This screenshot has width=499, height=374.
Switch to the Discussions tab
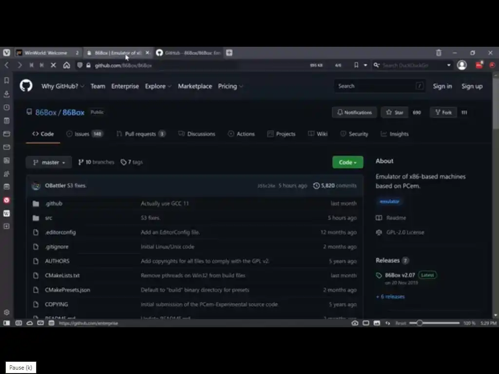pos(197,134)
